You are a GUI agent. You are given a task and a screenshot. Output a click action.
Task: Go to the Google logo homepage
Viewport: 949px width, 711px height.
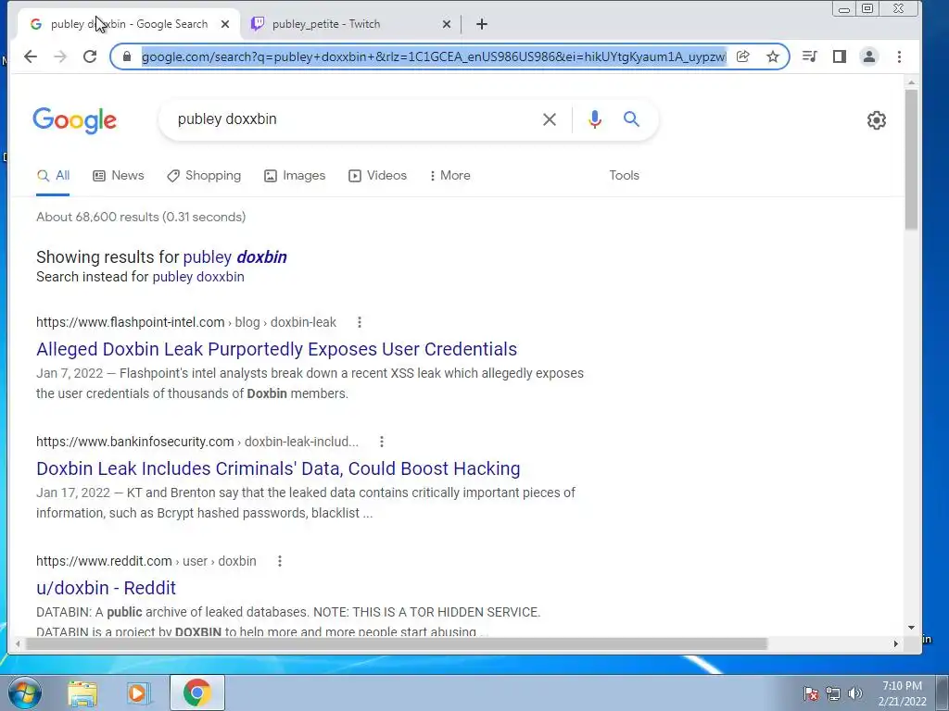(74, 120)
